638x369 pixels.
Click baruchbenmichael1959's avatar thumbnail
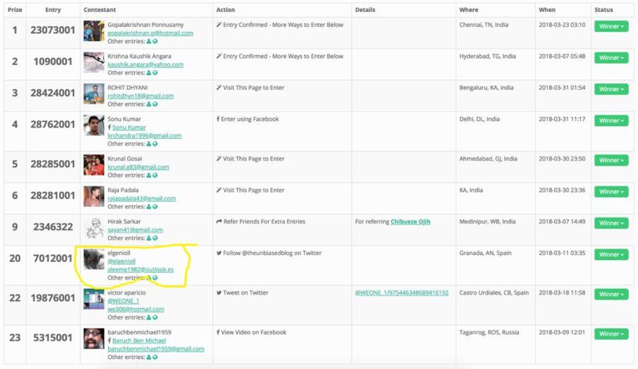(94, 339)
